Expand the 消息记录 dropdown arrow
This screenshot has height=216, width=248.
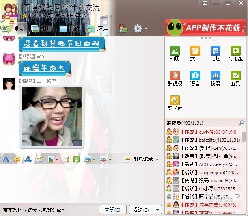point(157,159)
